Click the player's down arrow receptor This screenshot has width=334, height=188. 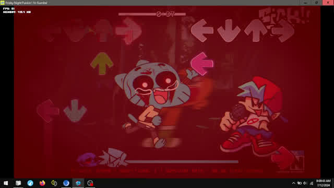(x=229, y=30)
